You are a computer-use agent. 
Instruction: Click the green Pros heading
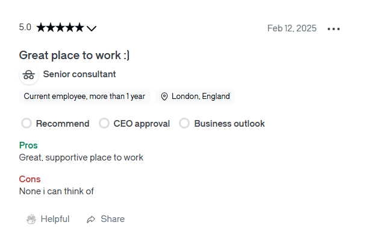[28, 145]
